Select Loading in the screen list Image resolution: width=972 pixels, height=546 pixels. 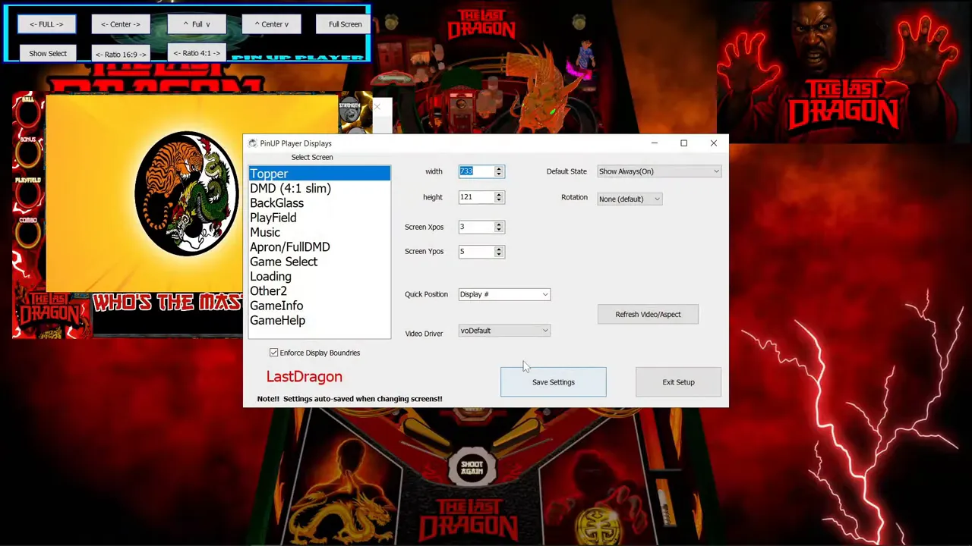pyautogui.click(x=319, y=276)
